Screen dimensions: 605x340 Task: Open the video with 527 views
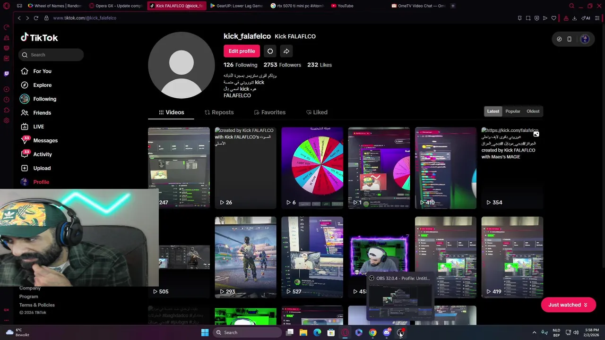point(312,257)
